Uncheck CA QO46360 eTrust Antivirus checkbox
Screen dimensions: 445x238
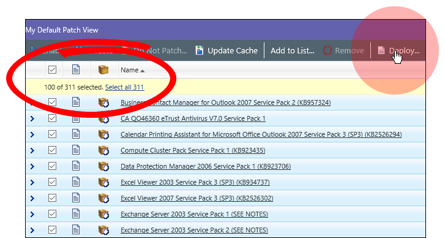click(x=52, y=118)
